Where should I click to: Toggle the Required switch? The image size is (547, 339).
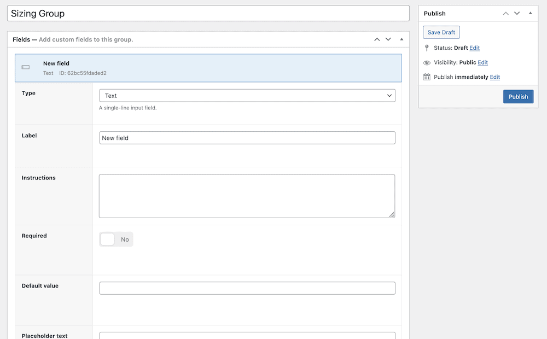pos(116,239)
